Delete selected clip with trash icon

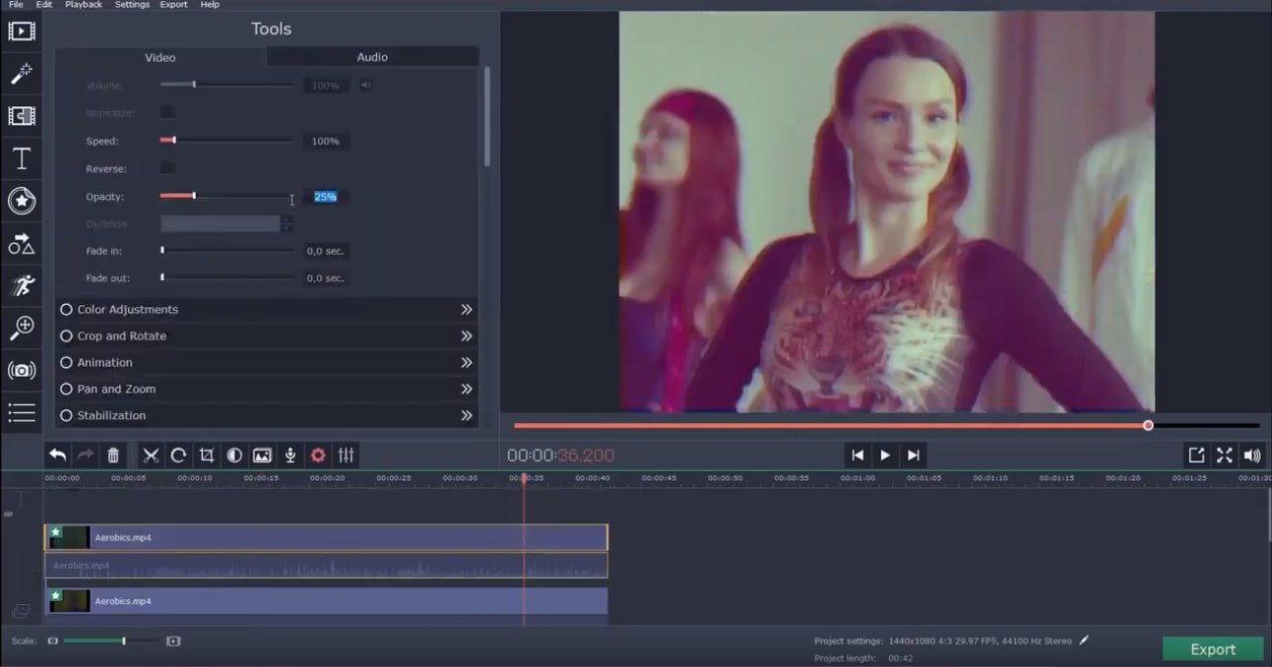pos(113,455)
